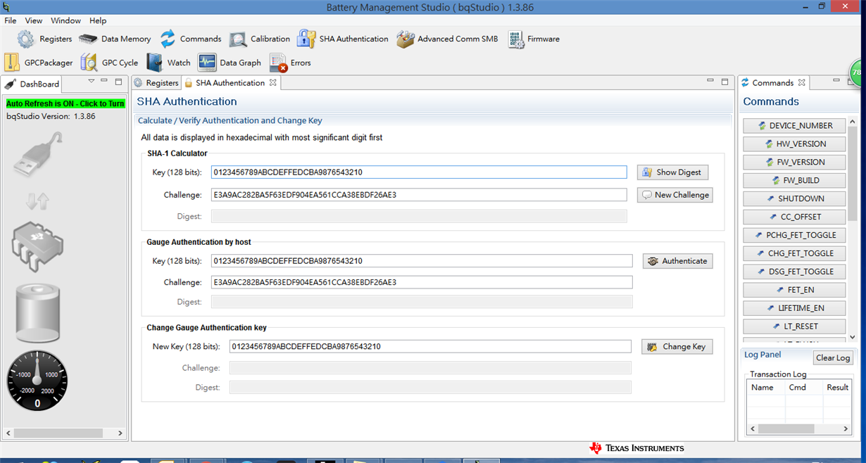Open the File menu

pos(11,20)
